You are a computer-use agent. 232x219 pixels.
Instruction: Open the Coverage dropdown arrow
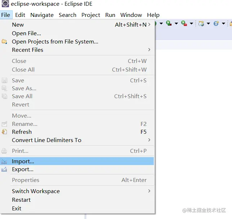pyautogui.click(x=176, y=23)
